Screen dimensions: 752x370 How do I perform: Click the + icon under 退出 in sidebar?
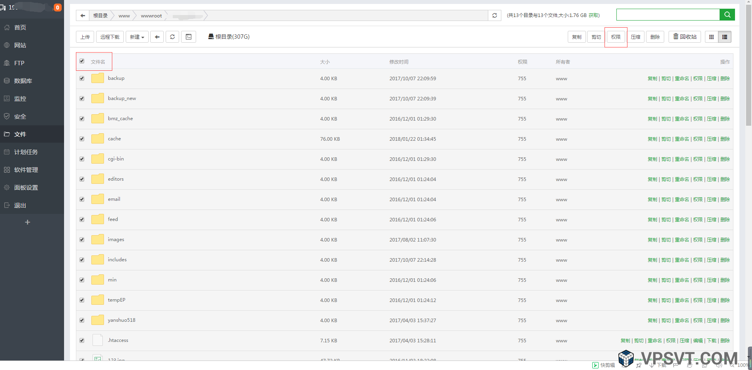click(x=27, y=222)
